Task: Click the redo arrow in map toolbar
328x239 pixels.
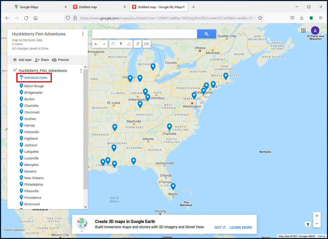Action: tap(104, 44)
